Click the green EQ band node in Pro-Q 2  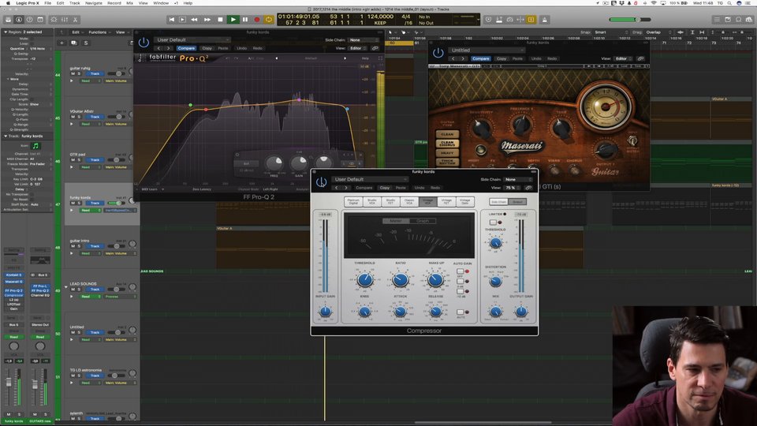[x=191, y=105]
